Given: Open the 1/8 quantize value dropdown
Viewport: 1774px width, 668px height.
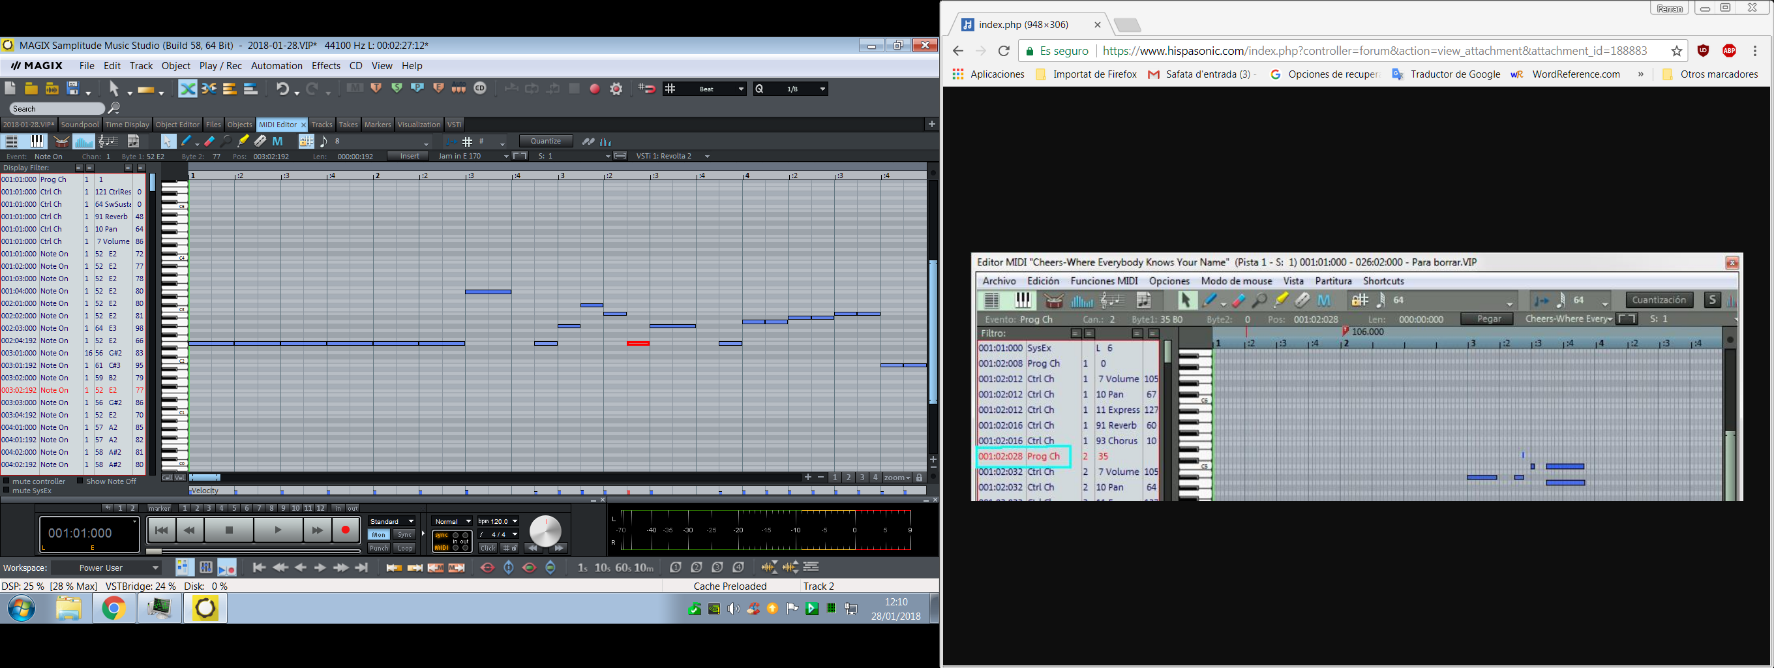Looking at the screenshot, I should [790, 89].
